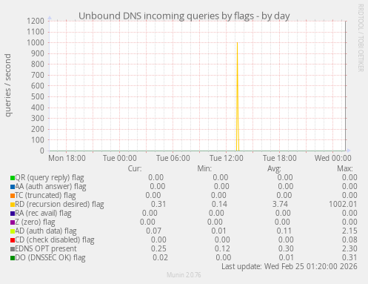This screenshot has height=284, width=368.
Task: Click the 'Munin 2.0.76' footer text
Action: pos(184,275)
